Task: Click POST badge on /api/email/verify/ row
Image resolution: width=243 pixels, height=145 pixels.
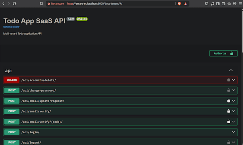Action: pos(12,111)
